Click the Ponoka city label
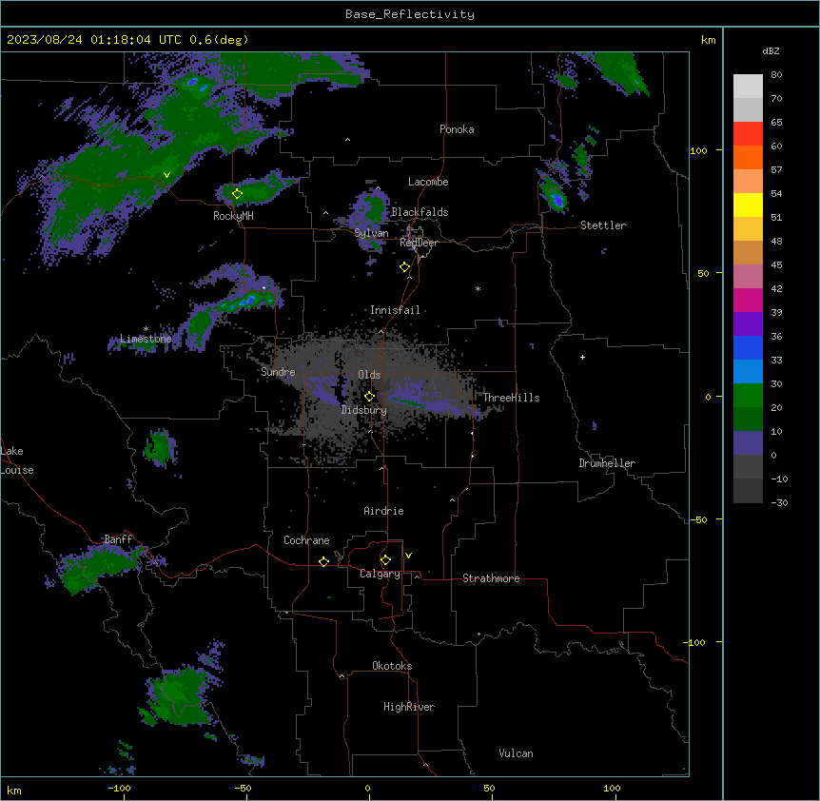Image resolution: width=820 pixels, height=801 pixels. [457, 129]
